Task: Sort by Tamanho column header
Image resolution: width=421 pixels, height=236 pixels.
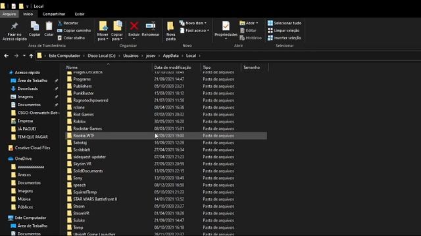Action: [251, 68]
